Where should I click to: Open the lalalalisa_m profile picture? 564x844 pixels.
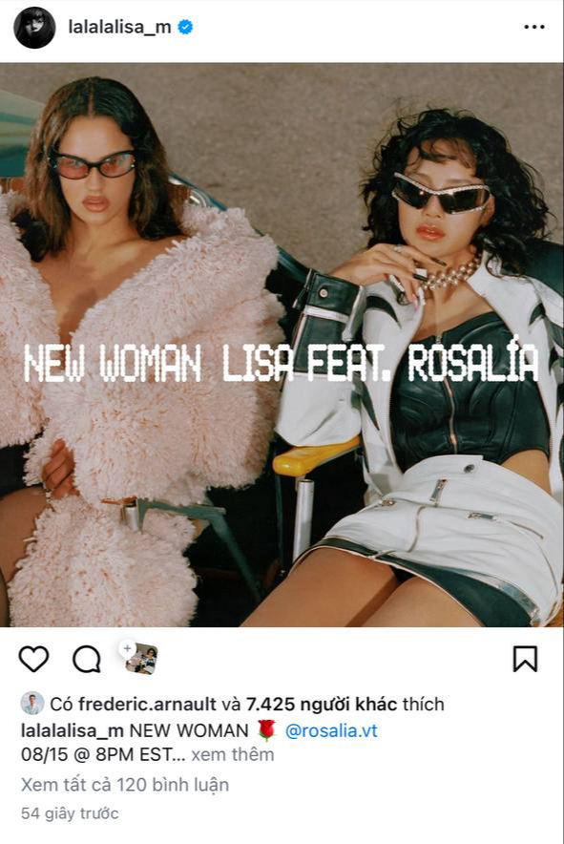tap(34, 28)
